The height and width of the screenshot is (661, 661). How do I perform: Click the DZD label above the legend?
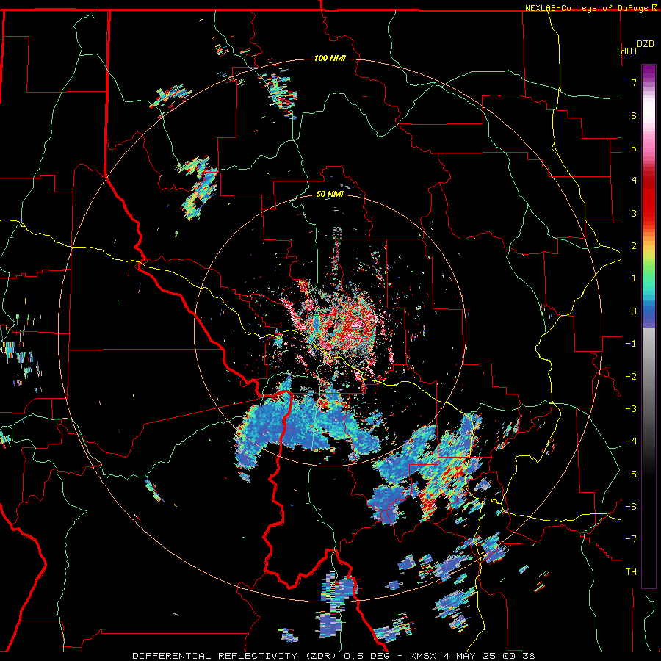[646, 44]
